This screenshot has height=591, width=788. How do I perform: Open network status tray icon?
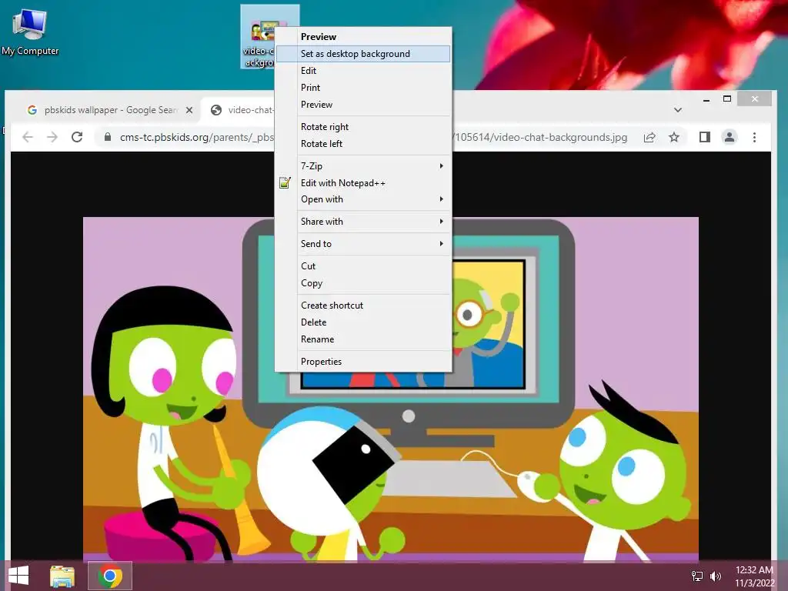[697, 576]
